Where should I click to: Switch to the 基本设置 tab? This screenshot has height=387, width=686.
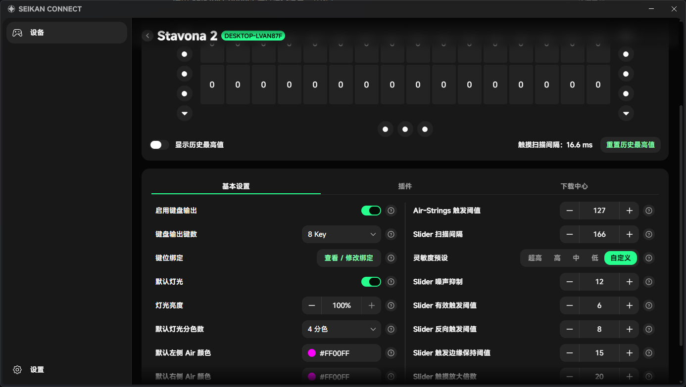point(236,186)
